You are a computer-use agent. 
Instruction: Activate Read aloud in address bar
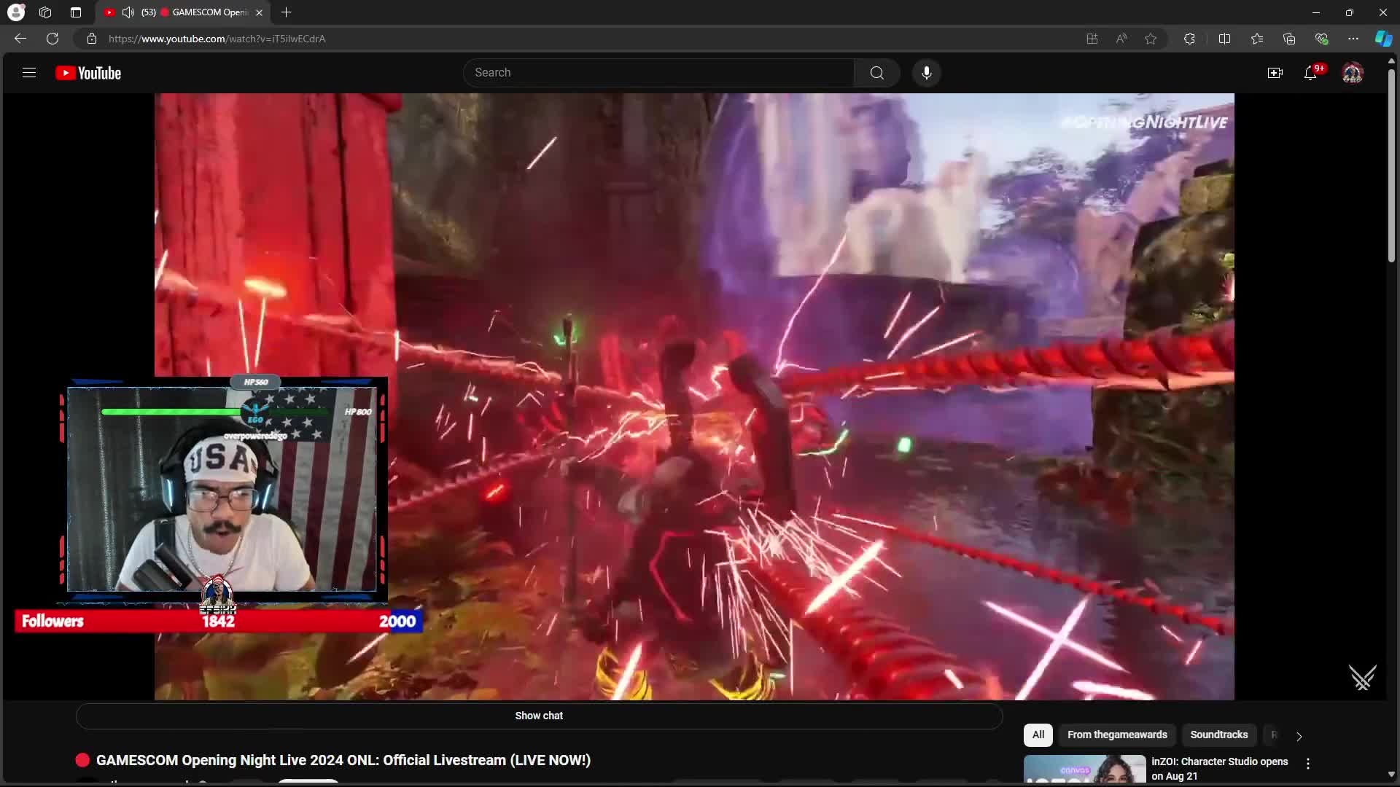[1121, 39]
